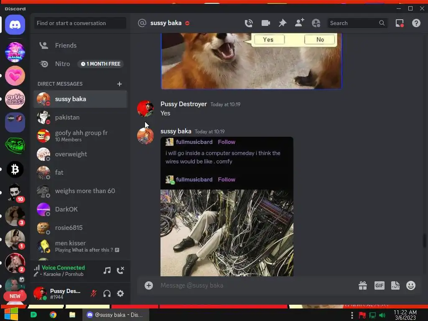The image size is (428, 321).
Task: Open the men kisser direct message
Action: 81,246
